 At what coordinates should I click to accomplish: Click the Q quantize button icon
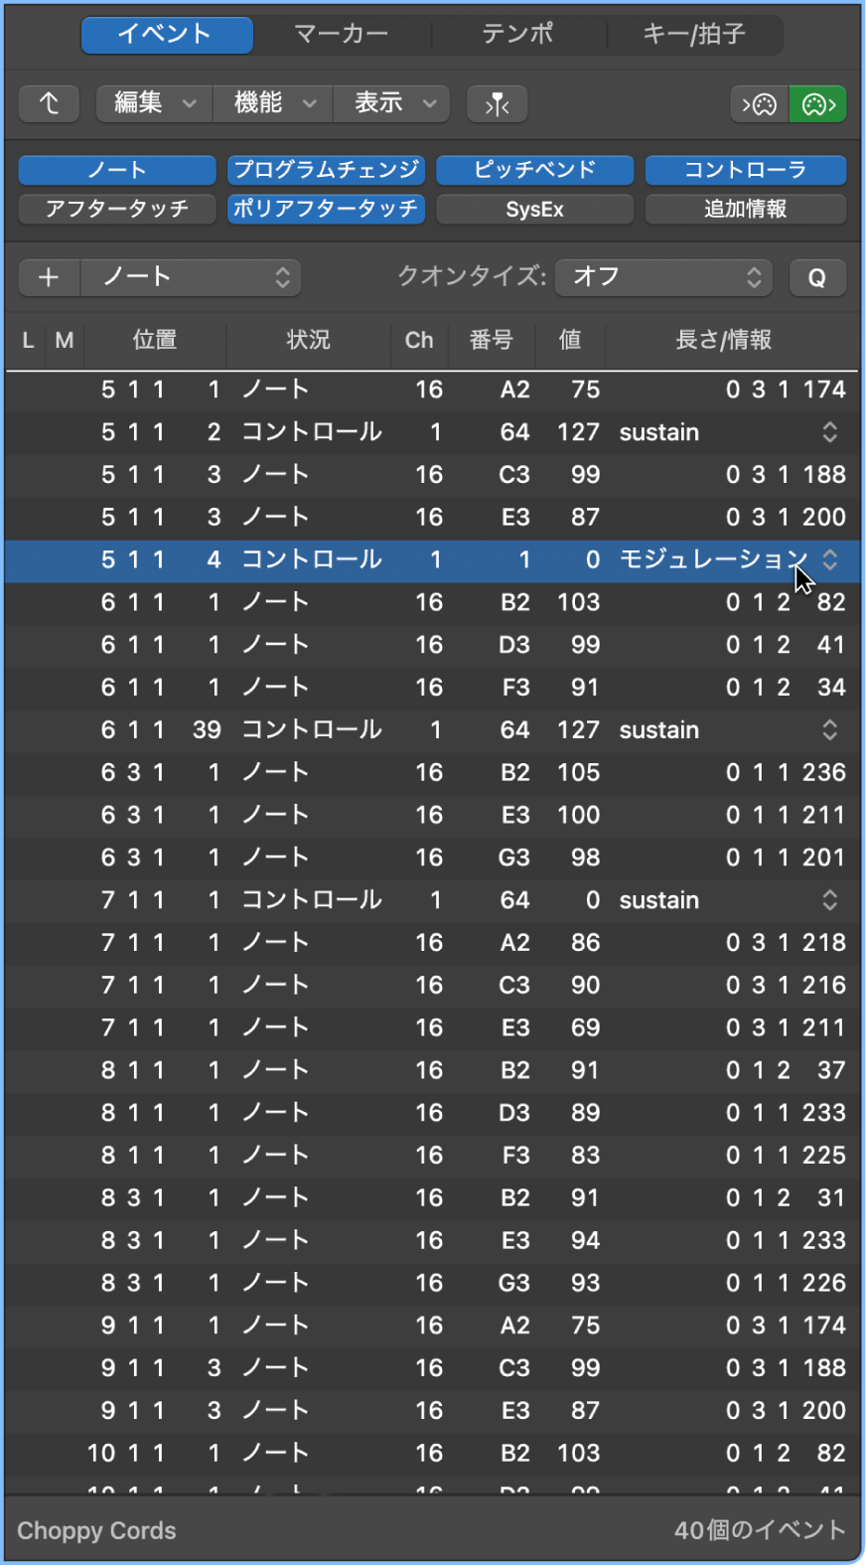pos(817,277)
